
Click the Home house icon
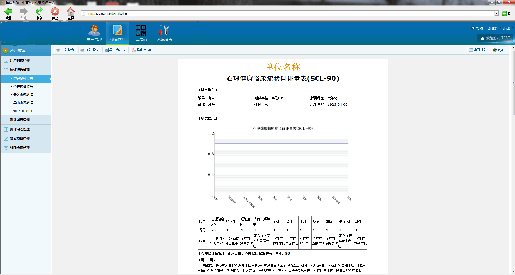tap(71, 12)
